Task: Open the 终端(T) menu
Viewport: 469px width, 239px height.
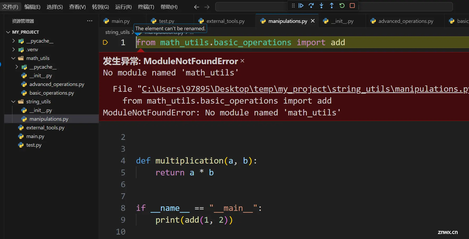Action: 146,7
